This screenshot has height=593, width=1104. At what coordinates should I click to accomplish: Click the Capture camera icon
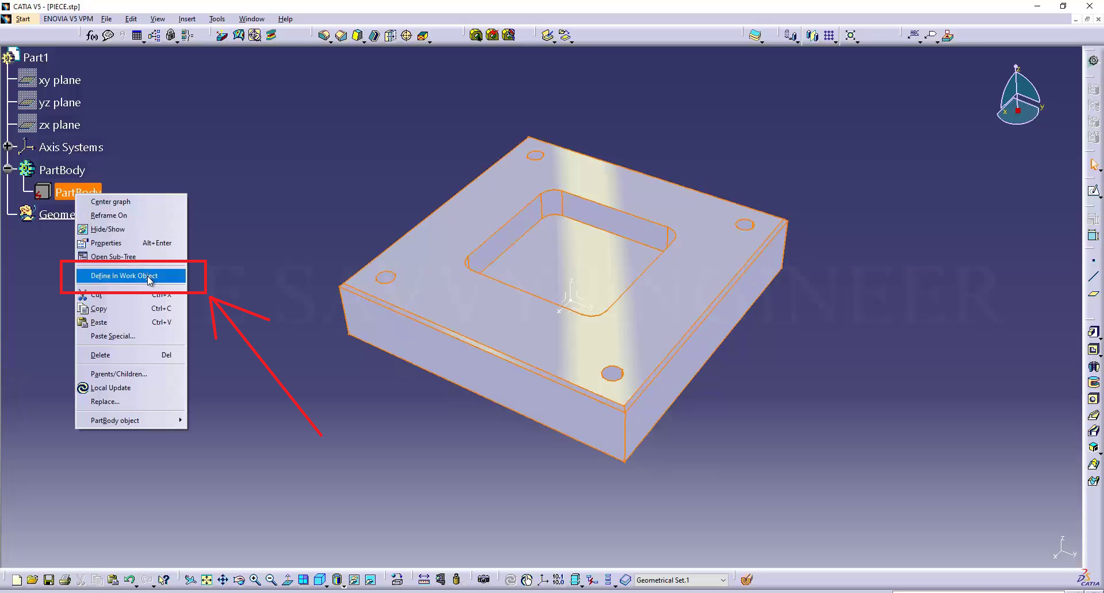point(484,580)
